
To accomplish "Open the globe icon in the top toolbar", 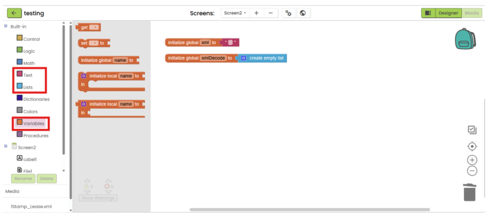I will click(302, 13).
